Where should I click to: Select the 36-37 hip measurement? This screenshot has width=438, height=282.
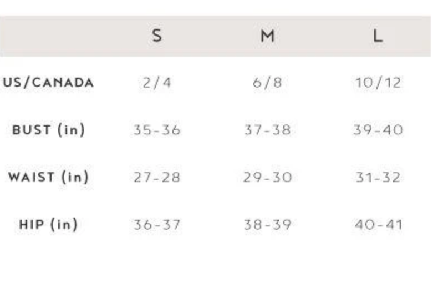click(157, 225)
